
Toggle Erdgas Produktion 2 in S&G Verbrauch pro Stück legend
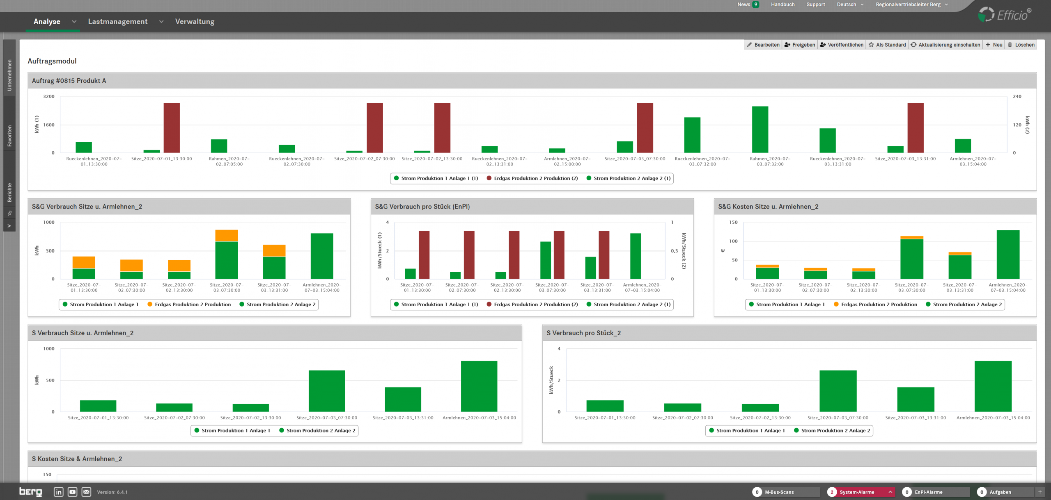(532, 305)
